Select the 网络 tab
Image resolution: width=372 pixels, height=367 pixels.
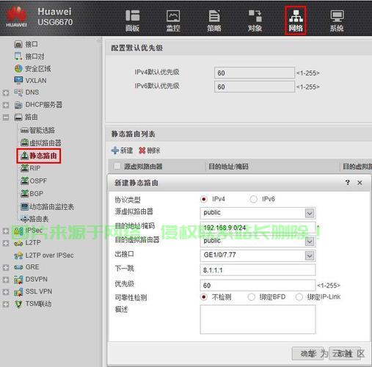pyautogui.click(x=296, y=21)
